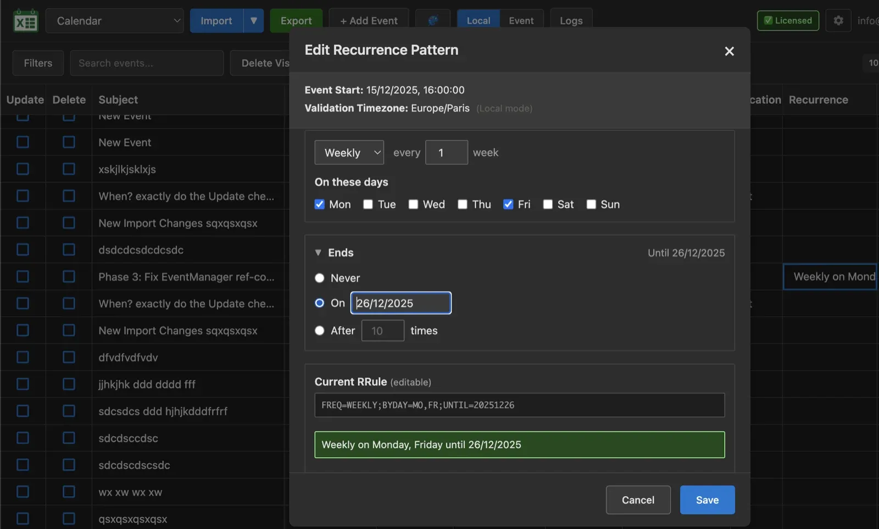Open the Calendar selector dropdown
Image resolution: width=879 pixels, height=529 pixels.
click(115, 21)
